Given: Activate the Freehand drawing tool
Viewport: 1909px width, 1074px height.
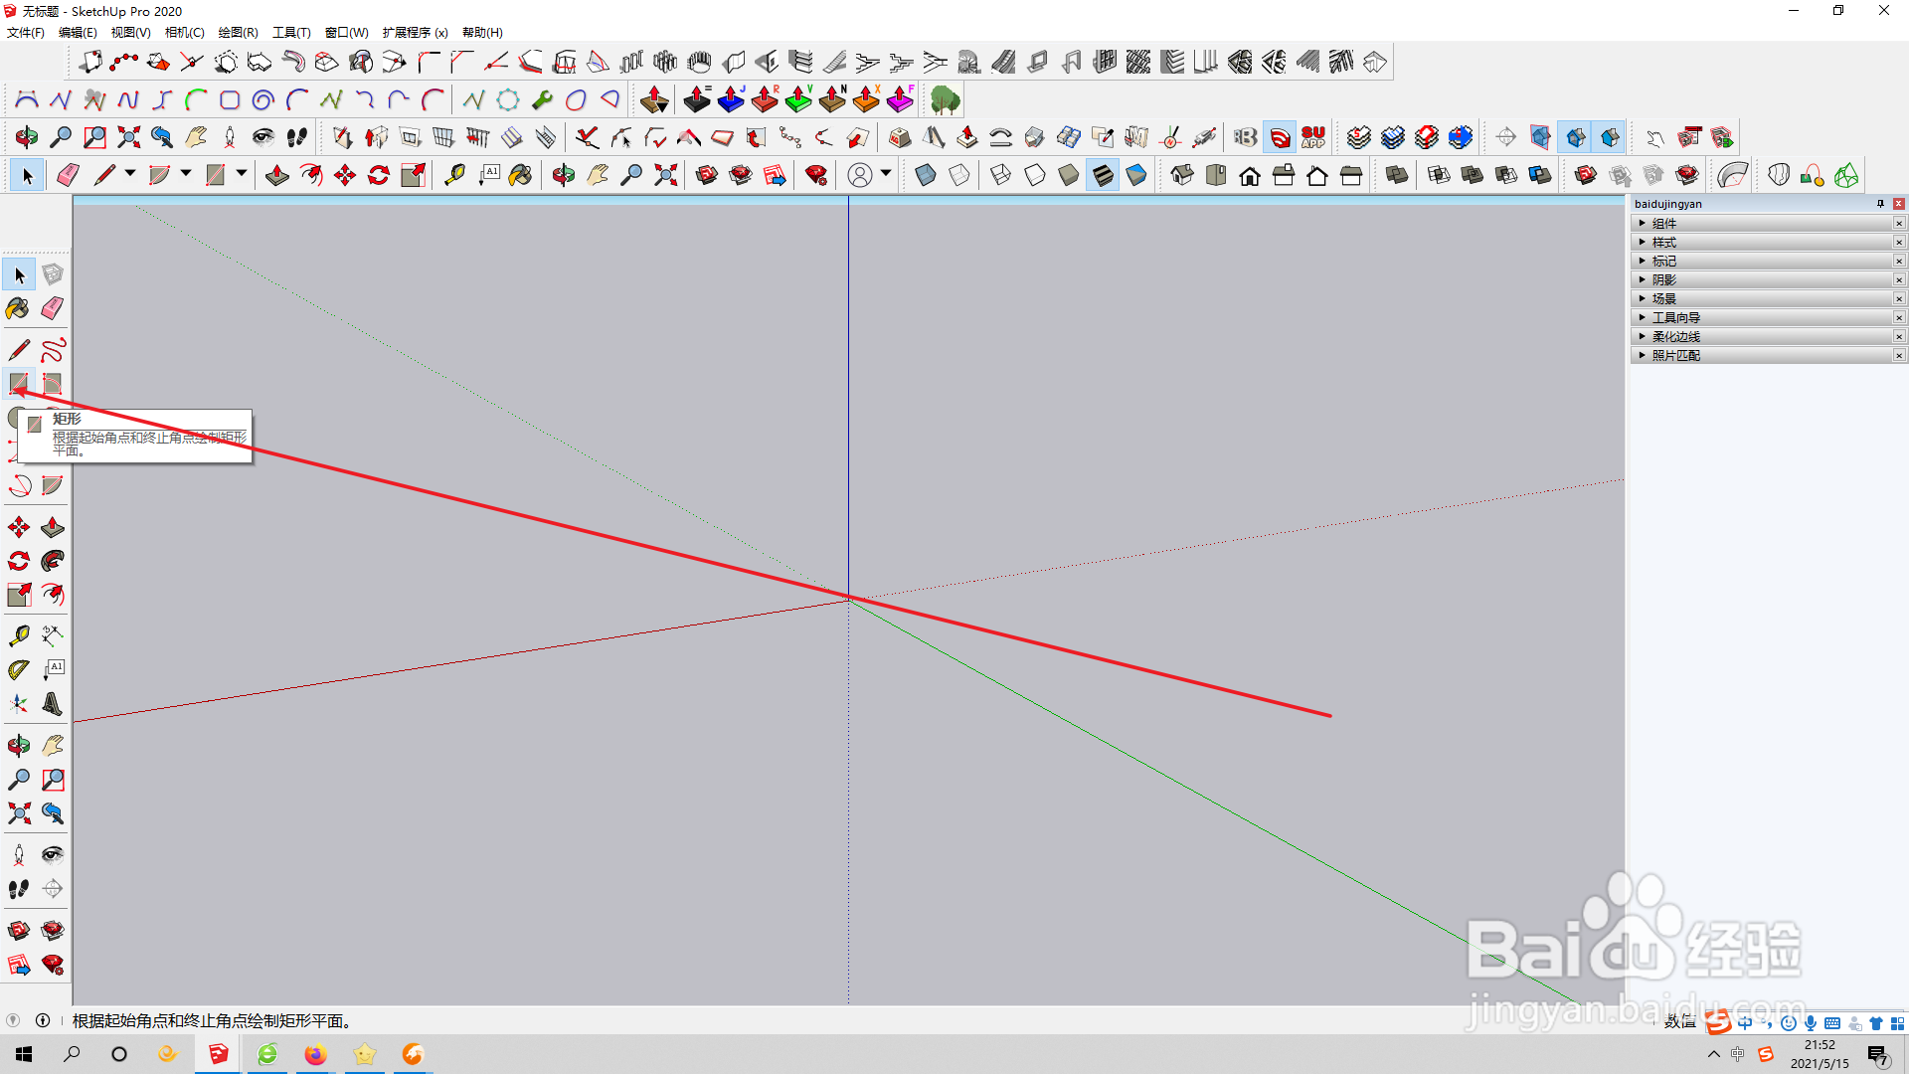Looking at the screenshot, I should tap(53, 350).
